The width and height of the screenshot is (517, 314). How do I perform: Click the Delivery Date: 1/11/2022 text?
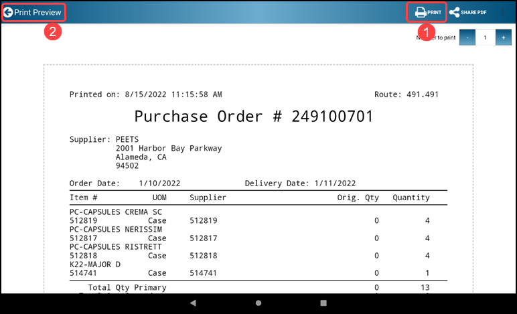(x=300, y=183)
